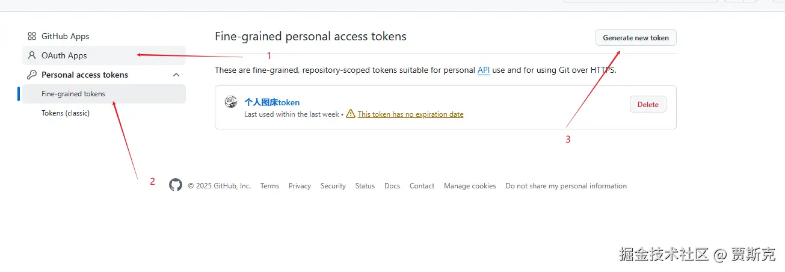785x272 pixels.
Task: Open the Terms footer link
Action: [269, 186]
